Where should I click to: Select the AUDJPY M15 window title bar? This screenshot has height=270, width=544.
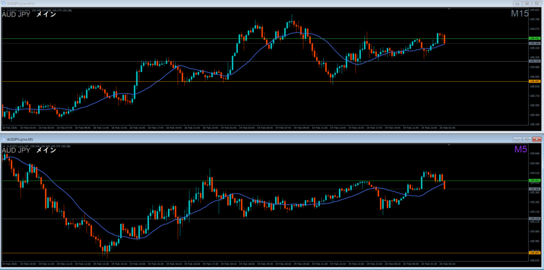[x=212, y=4]
